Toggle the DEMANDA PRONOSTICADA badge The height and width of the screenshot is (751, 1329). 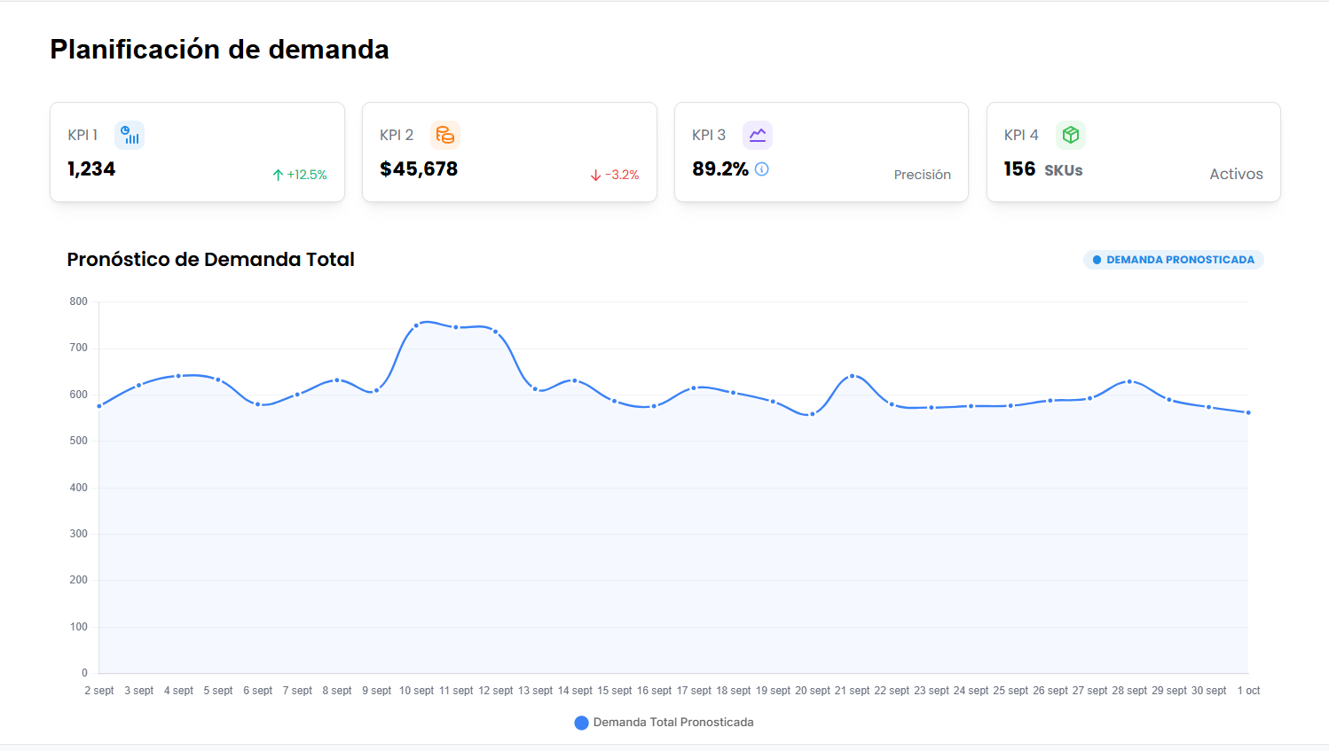1173,259
